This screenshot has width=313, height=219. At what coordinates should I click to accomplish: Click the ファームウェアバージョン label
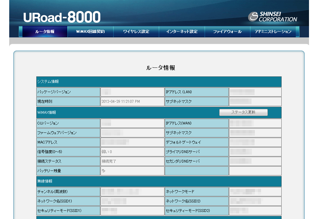pyautogui.click(x=57, y=133)
